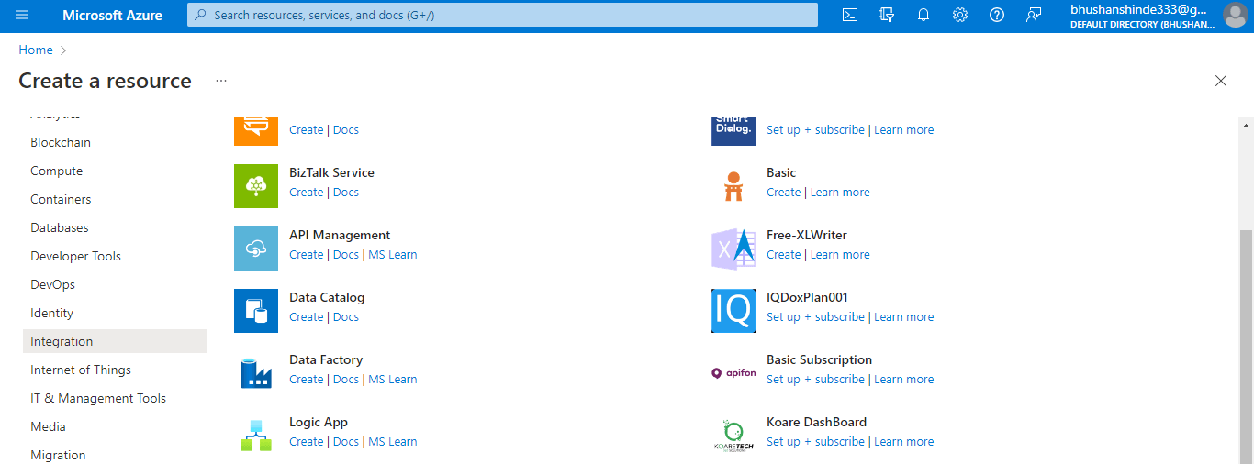Click the Data Factory icon
This screenshot has height=464, width=1254.
click(x=256, y=373)
